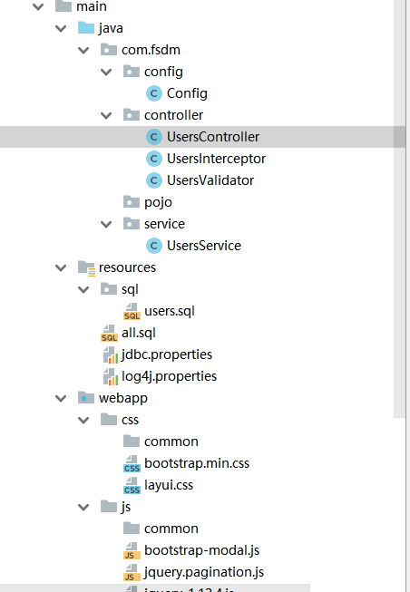Select the all.sql file
Screen dimensions: 410x592
point(138,333)
